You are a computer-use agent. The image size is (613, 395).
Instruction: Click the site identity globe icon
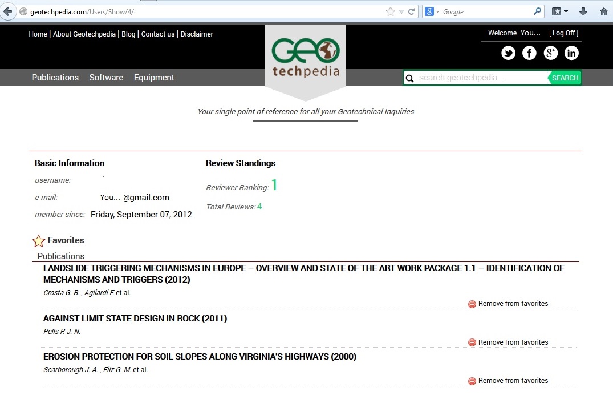pyautogui.click(x=23, y=12)
